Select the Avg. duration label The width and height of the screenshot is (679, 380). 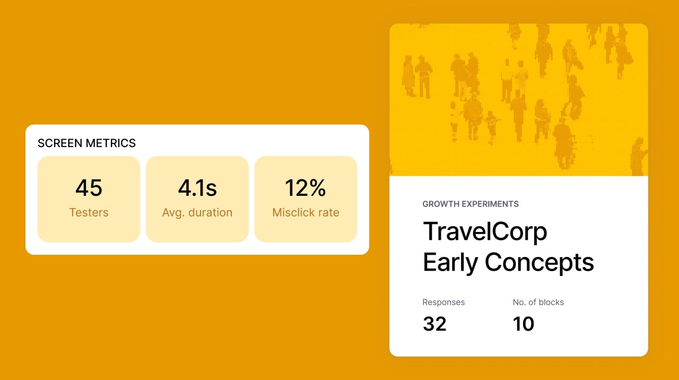197,213
